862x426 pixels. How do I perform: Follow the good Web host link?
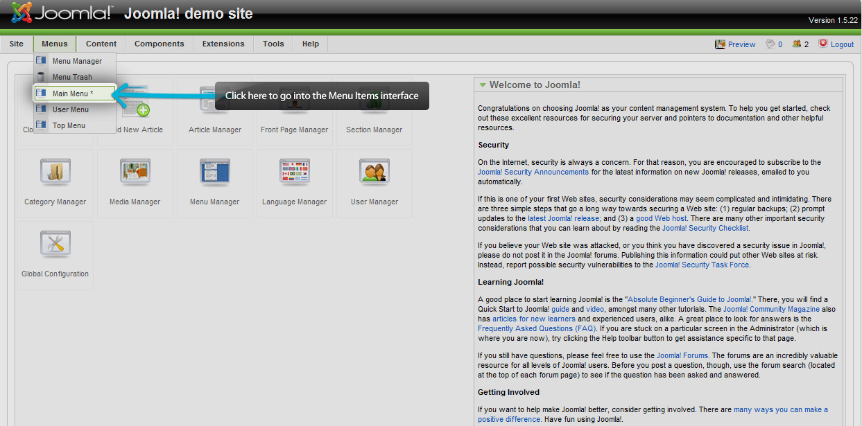pyautogui.click(x=662, y=218)
